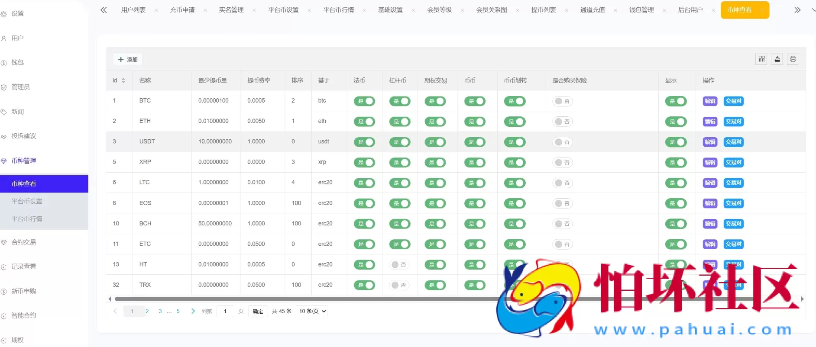816x347 pixels.
Task: Go to page 2
Action: point(147,311)
